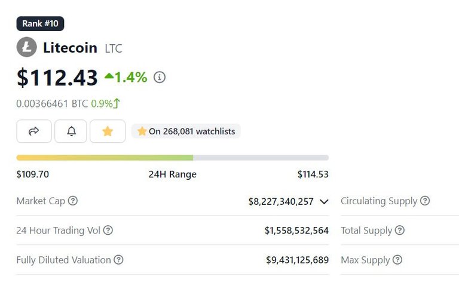This screenshot has width=459, height=304.
Task: Expand the Market Cap dropdown chevron
Action: coord(324,202)
